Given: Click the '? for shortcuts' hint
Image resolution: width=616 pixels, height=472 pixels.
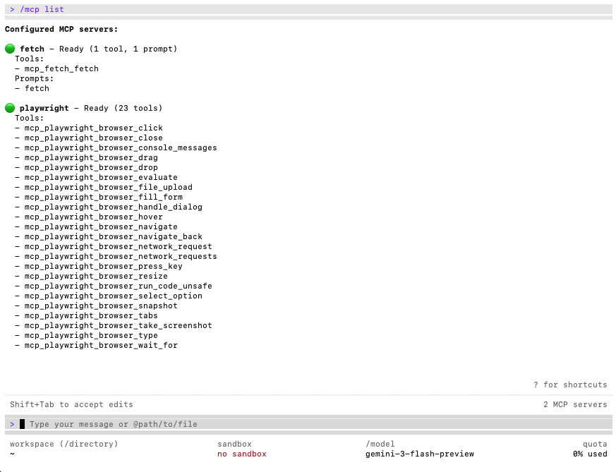Looking at the screenshot, I should (570, 385).
